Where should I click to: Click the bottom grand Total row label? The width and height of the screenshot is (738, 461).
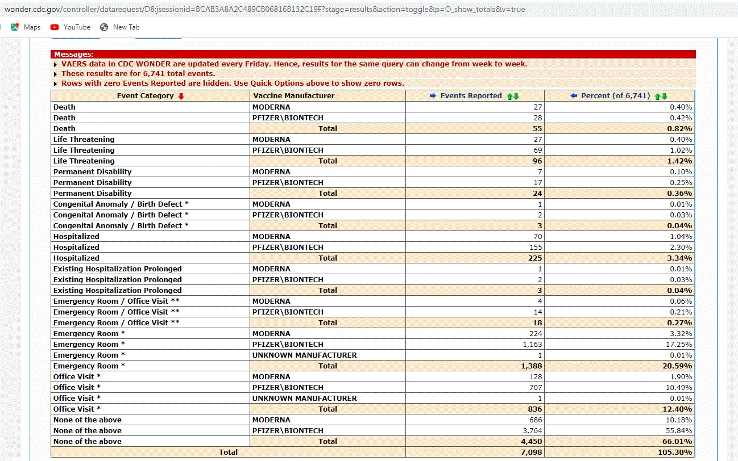(229, 452)
